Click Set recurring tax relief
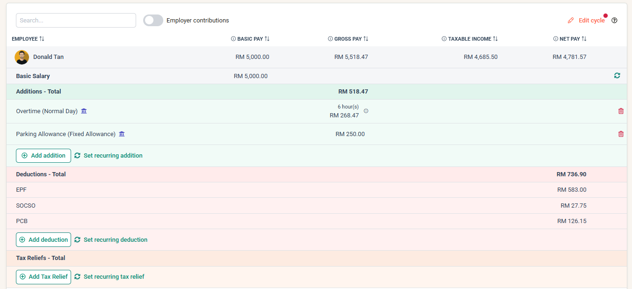Image resolution: width=632 pixels, height=289 pixels. [x=113, y=276]
